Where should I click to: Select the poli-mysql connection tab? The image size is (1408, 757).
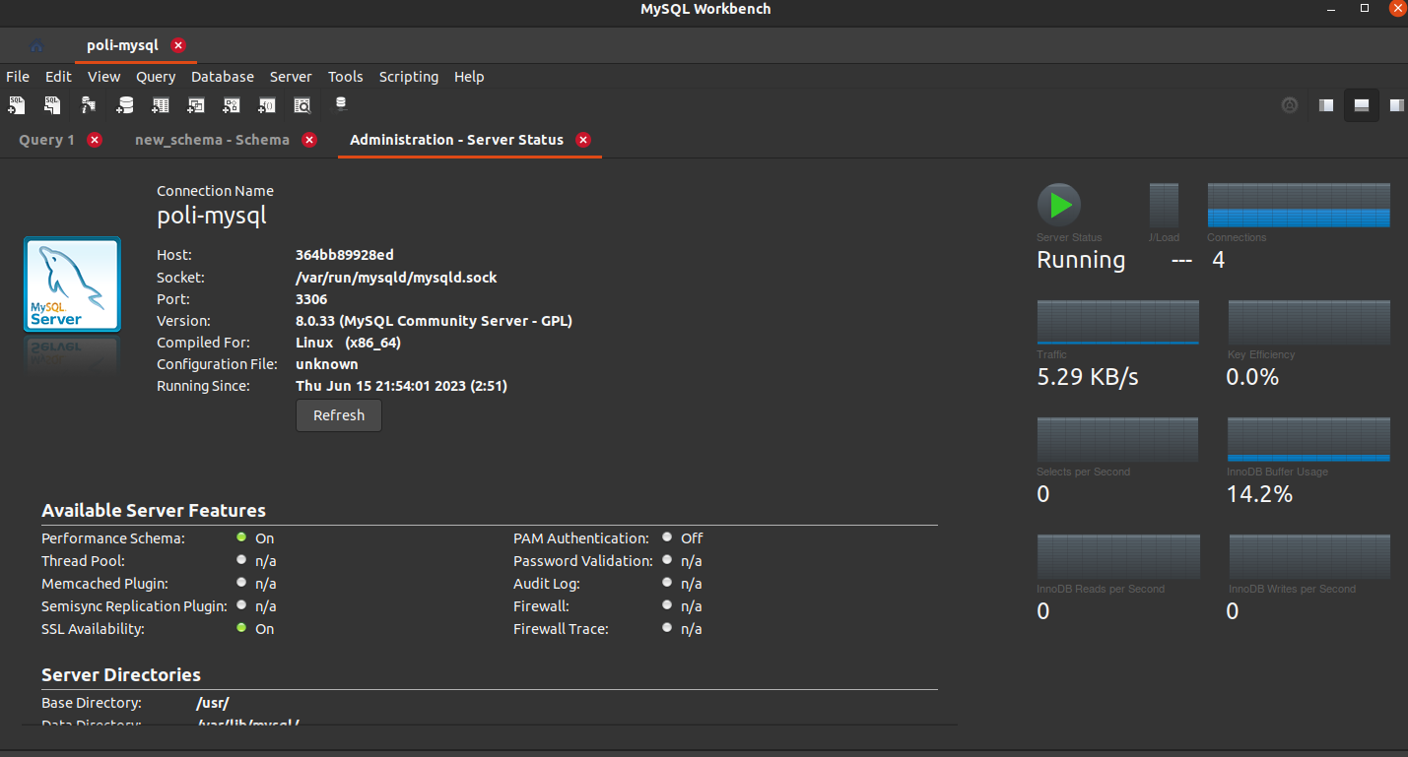click(x=122, y=45)
